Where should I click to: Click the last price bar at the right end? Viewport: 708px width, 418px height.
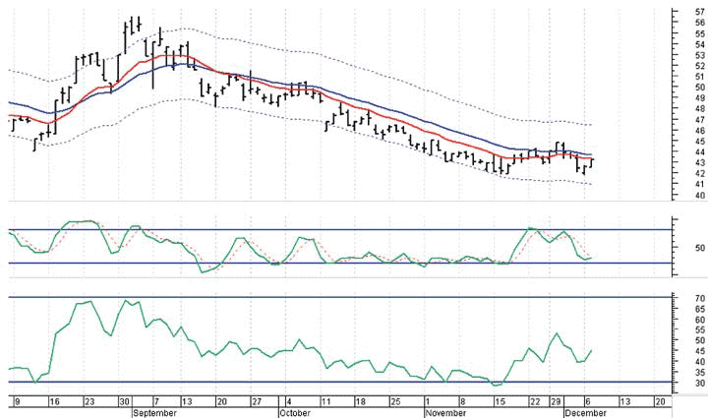pos(592,161)
